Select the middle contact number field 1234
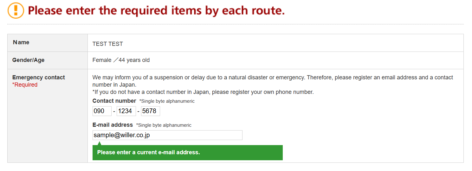The width and height of the screenshot is (472, 171). [x=126, y=111]
